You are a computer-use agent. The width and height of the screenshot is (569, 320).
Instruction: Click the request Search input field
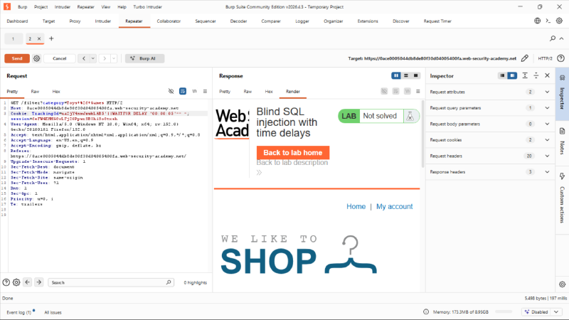point(111,282)
